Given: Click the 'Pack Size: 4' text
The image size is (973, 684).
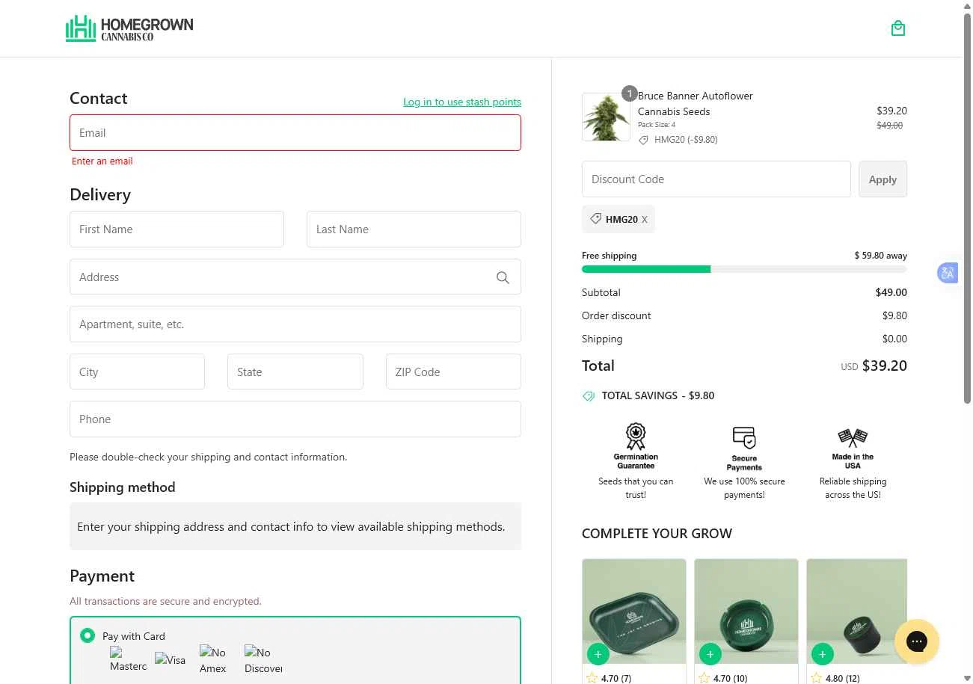Looking at the screenshot, I should [657, 125].
